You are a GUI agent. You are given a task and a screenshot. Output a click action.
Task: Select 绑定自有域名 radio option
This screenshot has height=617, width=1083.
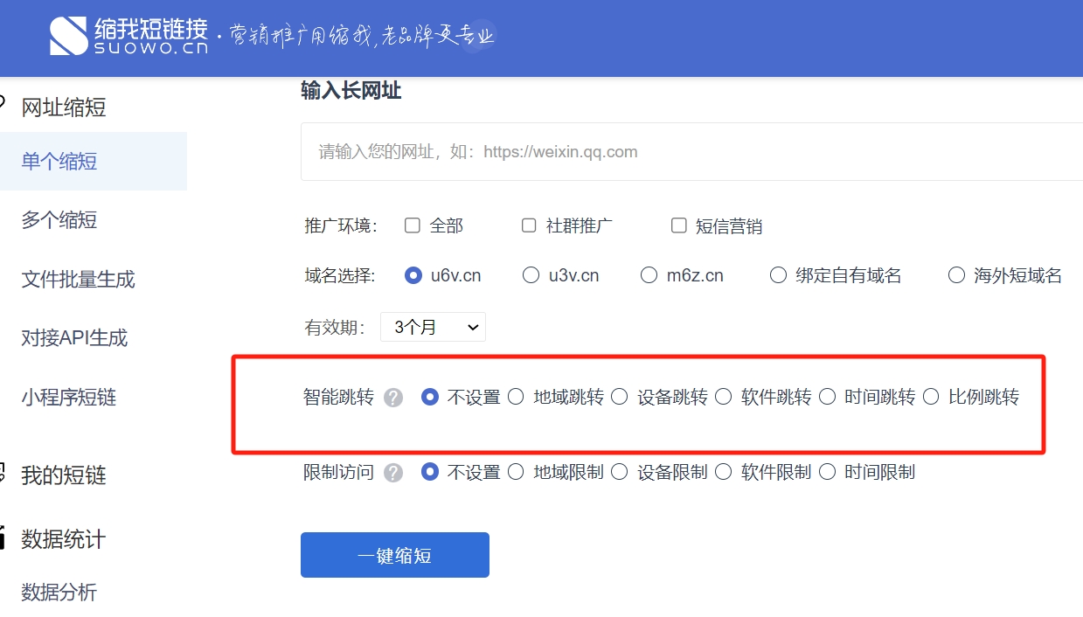[x=778, y=275]
